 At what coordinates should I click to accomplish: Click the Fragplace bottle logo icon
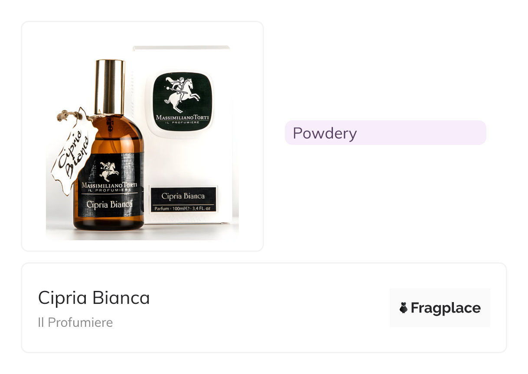pyautogui.click(x=404, y=308)
